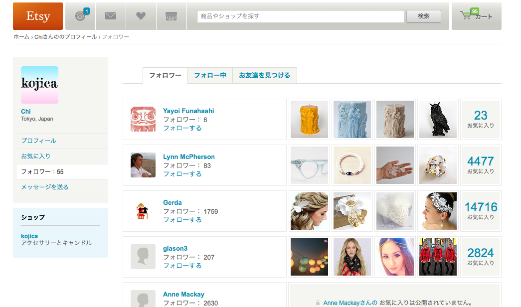Viewport: 521px width, 307px height.
Task: Open Chiさんののプロフィール breadcrumb link
Action: point(66,37)
